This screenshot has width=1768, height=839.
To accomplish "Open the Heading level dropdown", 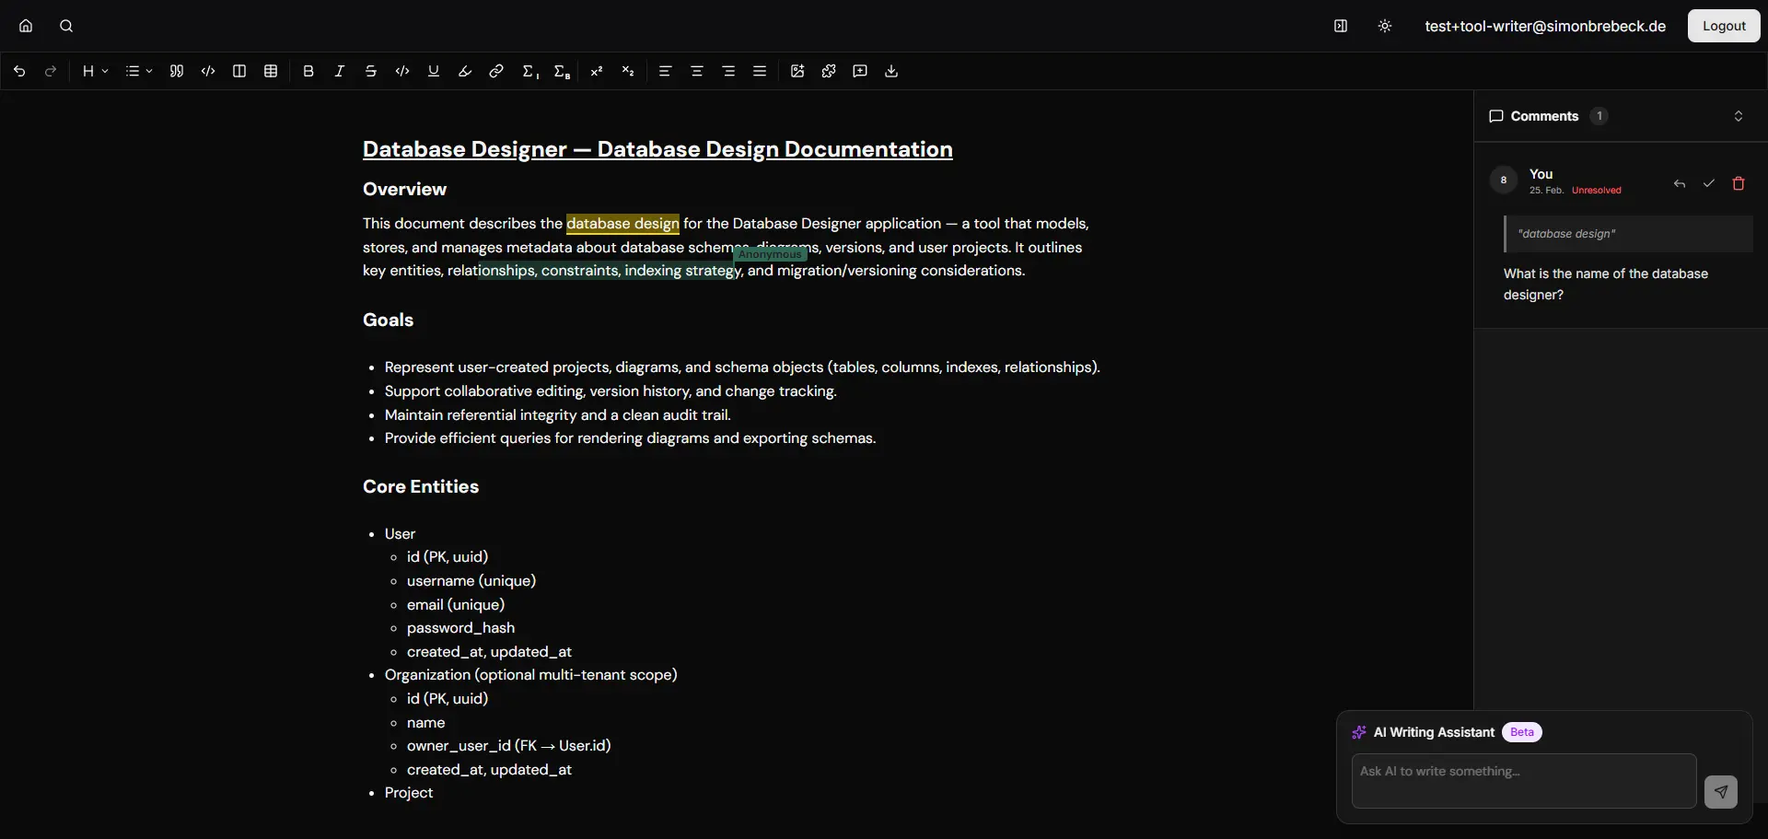I will 95,71.
